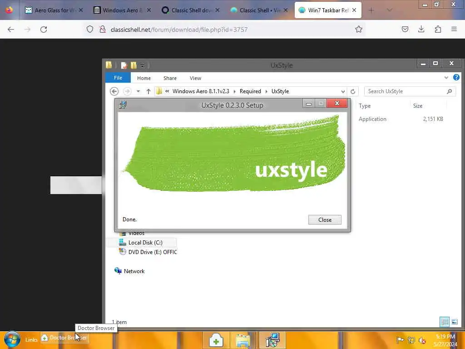Sort files by Type column
The height and width of the screenshot is (349, 465).
point(365,105)
